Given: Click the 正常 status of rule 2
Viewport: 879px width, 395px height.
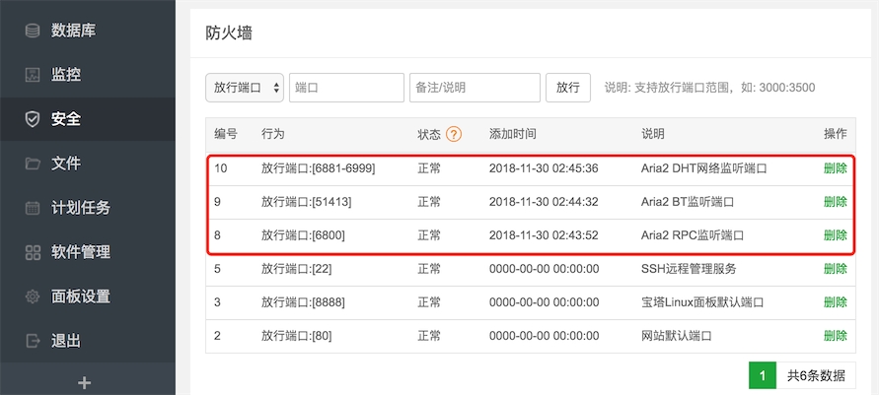Looking at the screenshot, I should (429, 336).
